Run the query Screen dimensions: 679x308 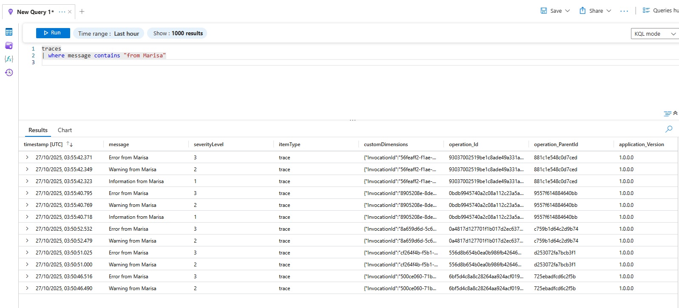coord(52,33)
